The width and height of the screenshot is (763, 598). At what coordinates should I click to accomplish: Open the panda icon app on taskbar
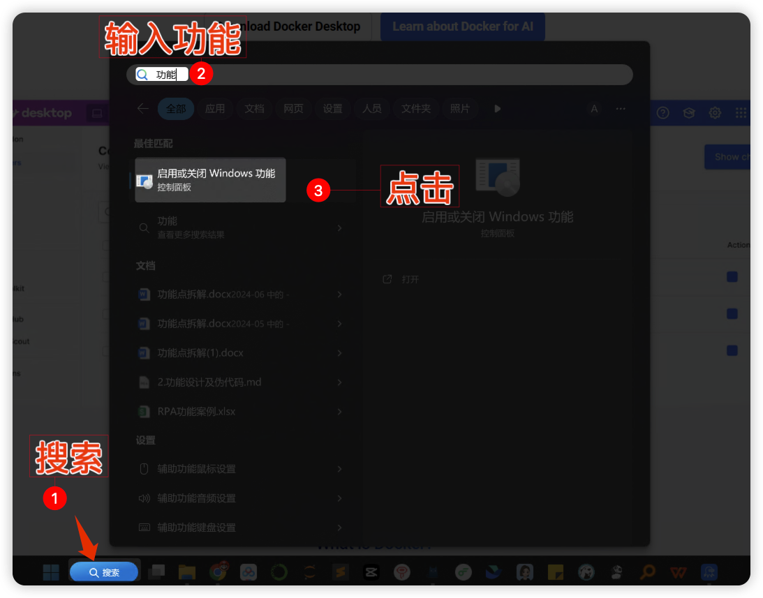pyautogui.click(x=618, y=572)
